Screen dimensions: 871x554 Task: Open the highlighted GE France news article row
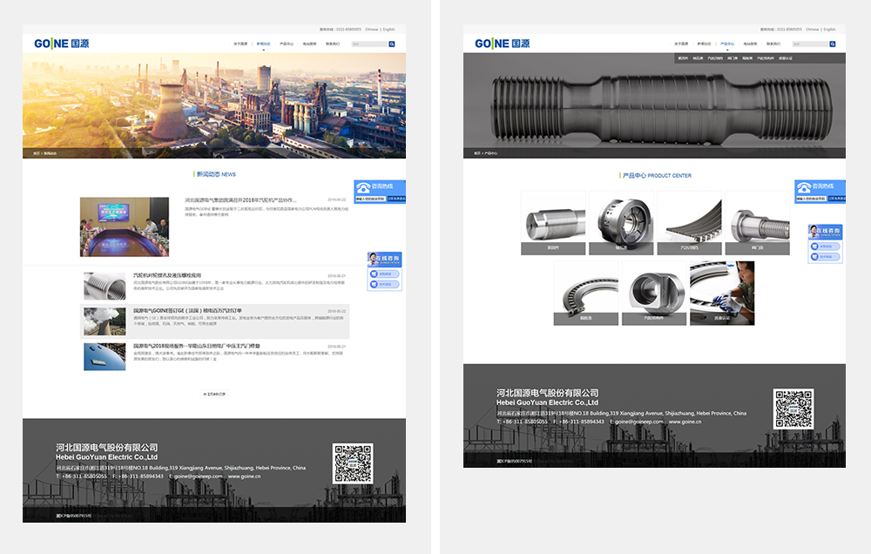coord(215,321)
